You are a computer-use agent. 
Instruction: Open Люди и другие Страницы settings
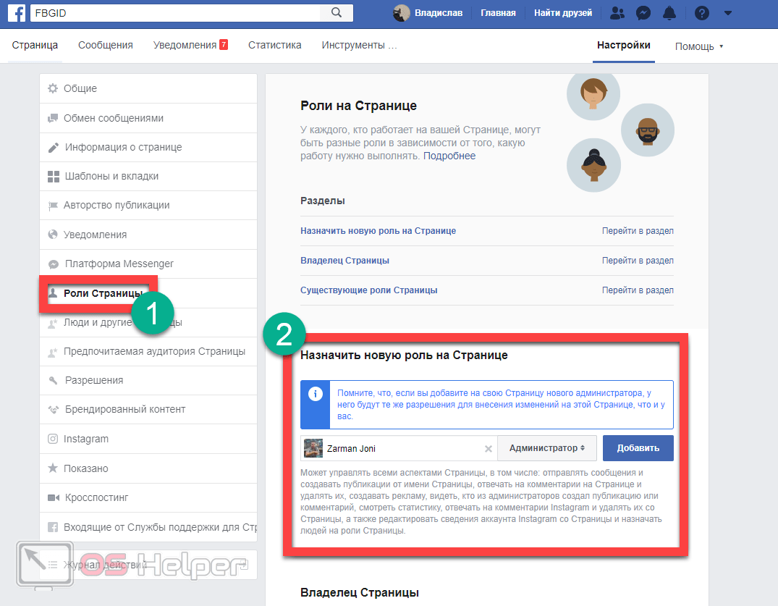point(148,323)
